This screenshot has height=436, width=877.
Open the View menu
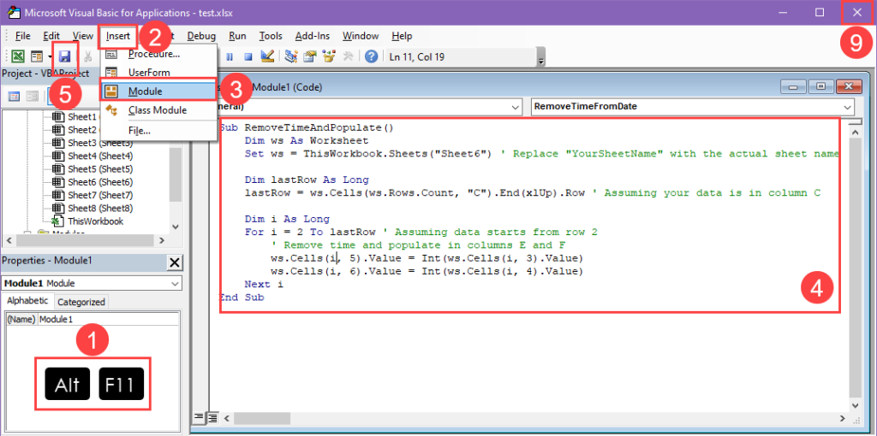pyautogui.click(x=83, y=36)
